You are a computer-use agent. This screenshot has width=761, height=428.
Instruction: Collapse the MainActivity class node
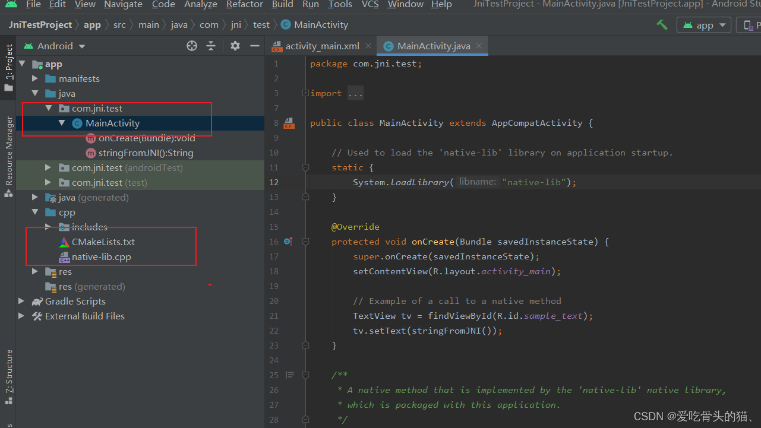tap(62, 123)
